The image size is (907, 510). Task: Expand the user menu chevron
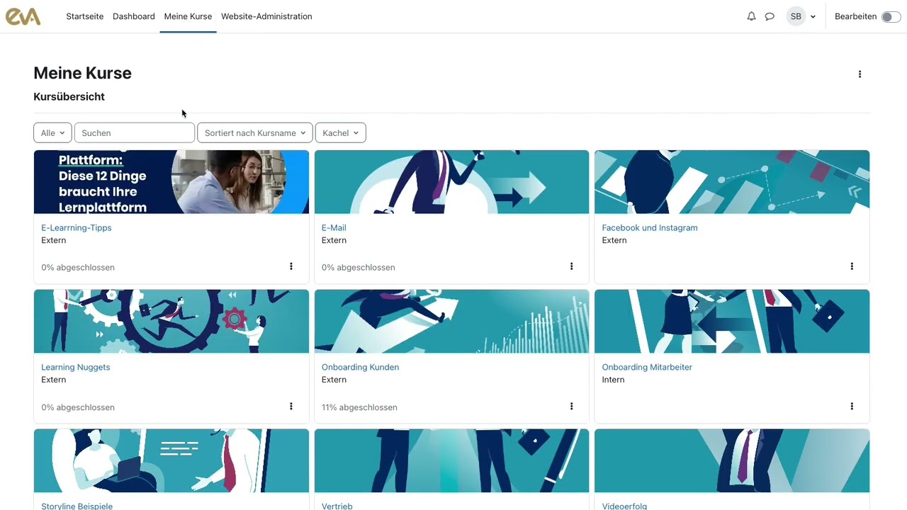(x=813, y=17)
